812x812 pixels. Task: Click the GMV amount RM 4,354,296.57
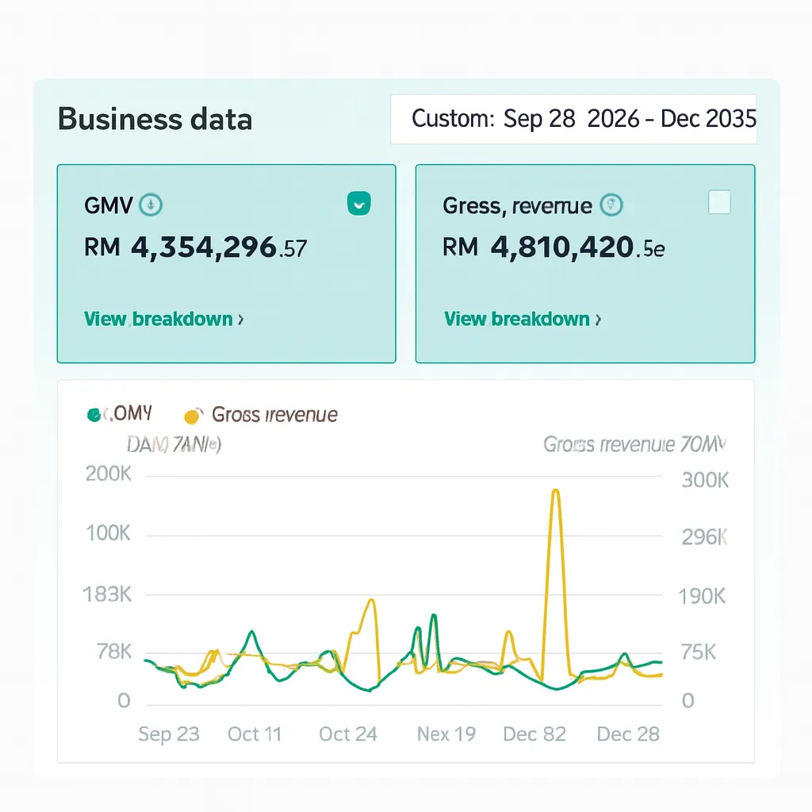pyautogui.click(x=195, y=248)
